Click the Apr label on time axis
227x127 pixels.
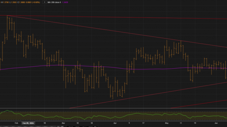(x=115, y=123)
